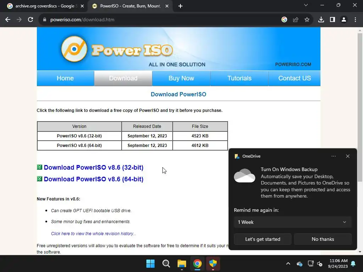Click Let's get started button
Image resolution: width=363 pixels, height=272 pixels.
point(263,239)
